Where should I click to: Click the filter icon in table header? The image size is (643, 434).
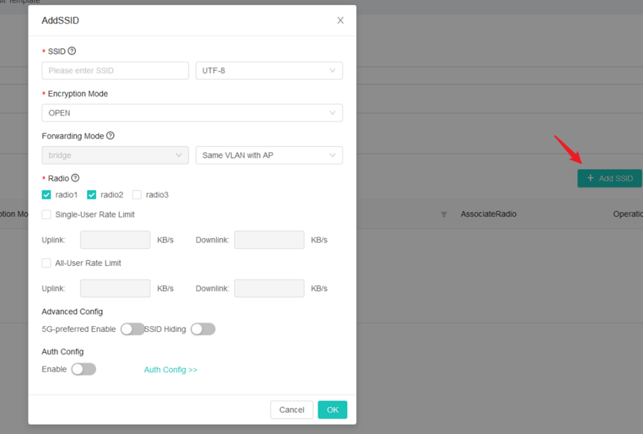444,214
